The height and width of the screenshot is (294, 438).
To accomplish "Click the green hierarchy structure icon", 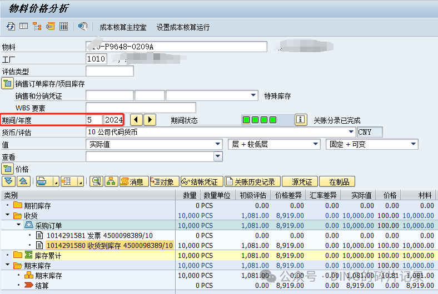I will pyautogui.click(x=111, y=182).
